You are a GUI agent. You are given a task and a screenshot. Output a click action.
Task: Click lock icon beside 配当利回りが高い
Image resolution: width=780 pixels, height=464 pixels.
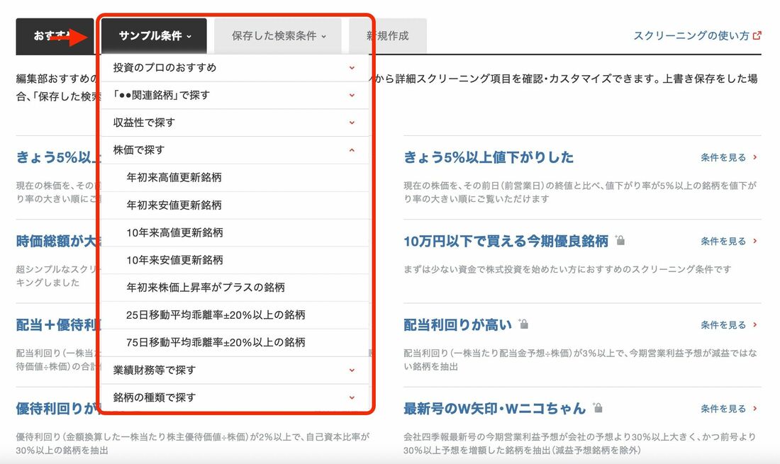point(523,324)
